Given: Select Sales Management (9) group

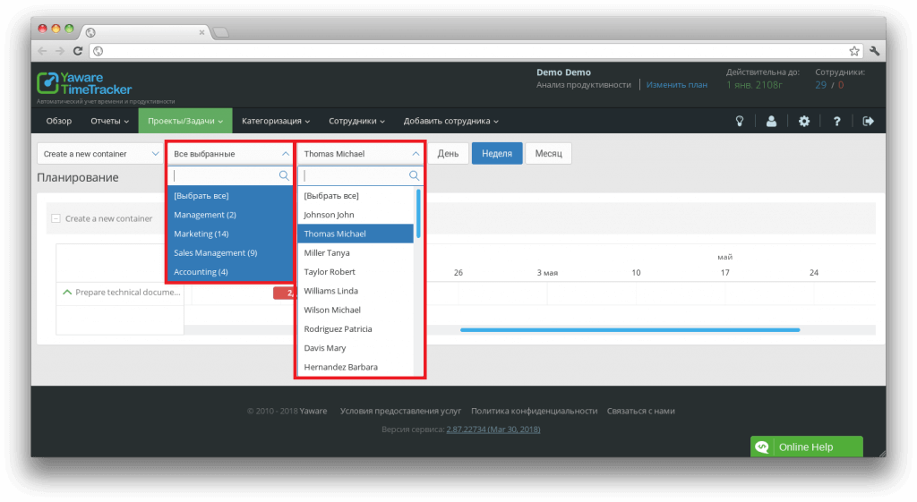Looking at the screenshot, I should [x=230, y=252].
